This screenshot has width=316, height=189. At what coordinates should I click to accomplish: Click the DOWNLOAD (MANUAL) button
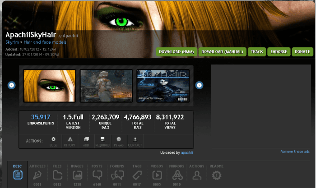[x=222, y=52]
